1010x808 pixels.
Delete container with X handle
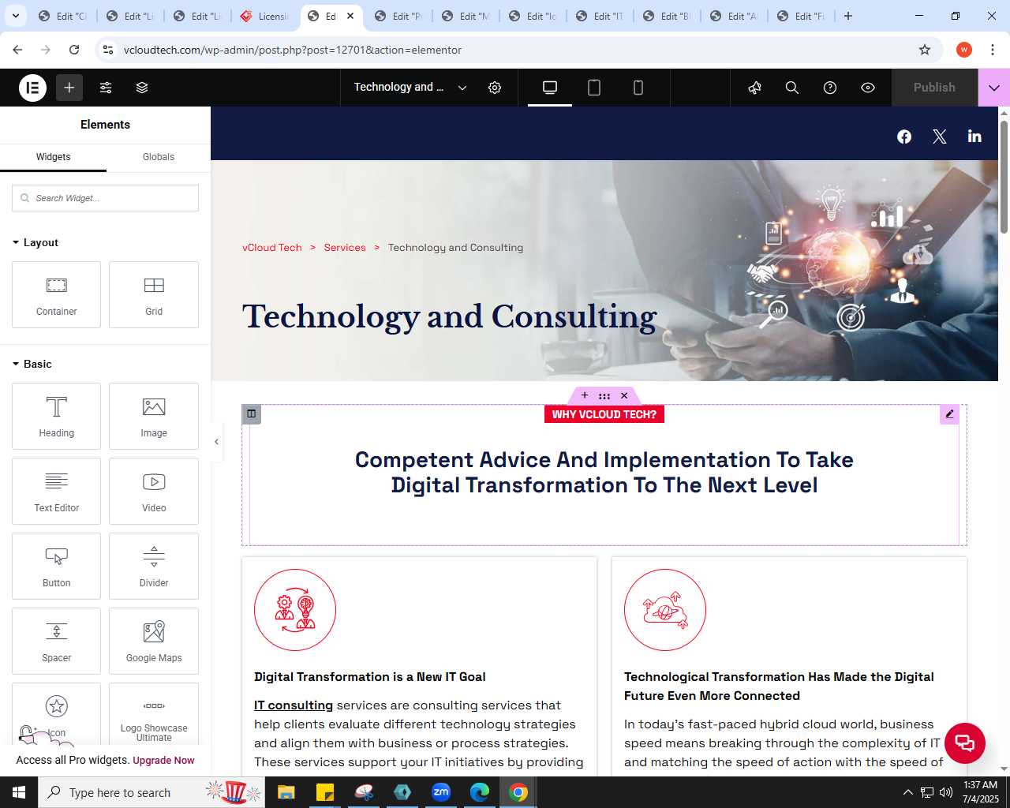coord(624,395)
